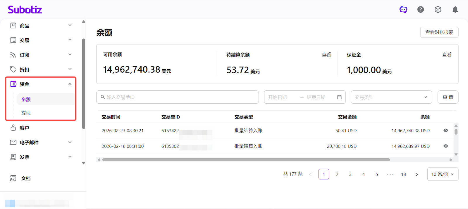Click the Subotiz logo
Screen dimensions: 468x209
(x=25, y=10)
